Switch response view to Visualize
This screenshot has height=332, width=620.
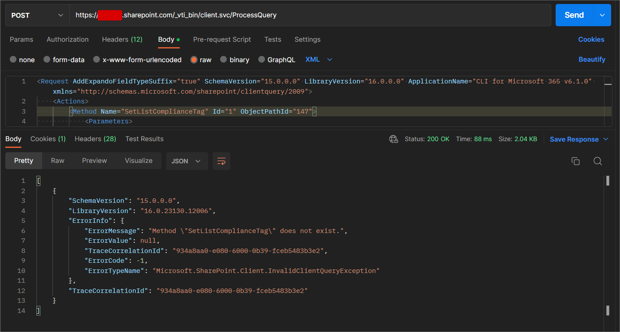(138, 161)
